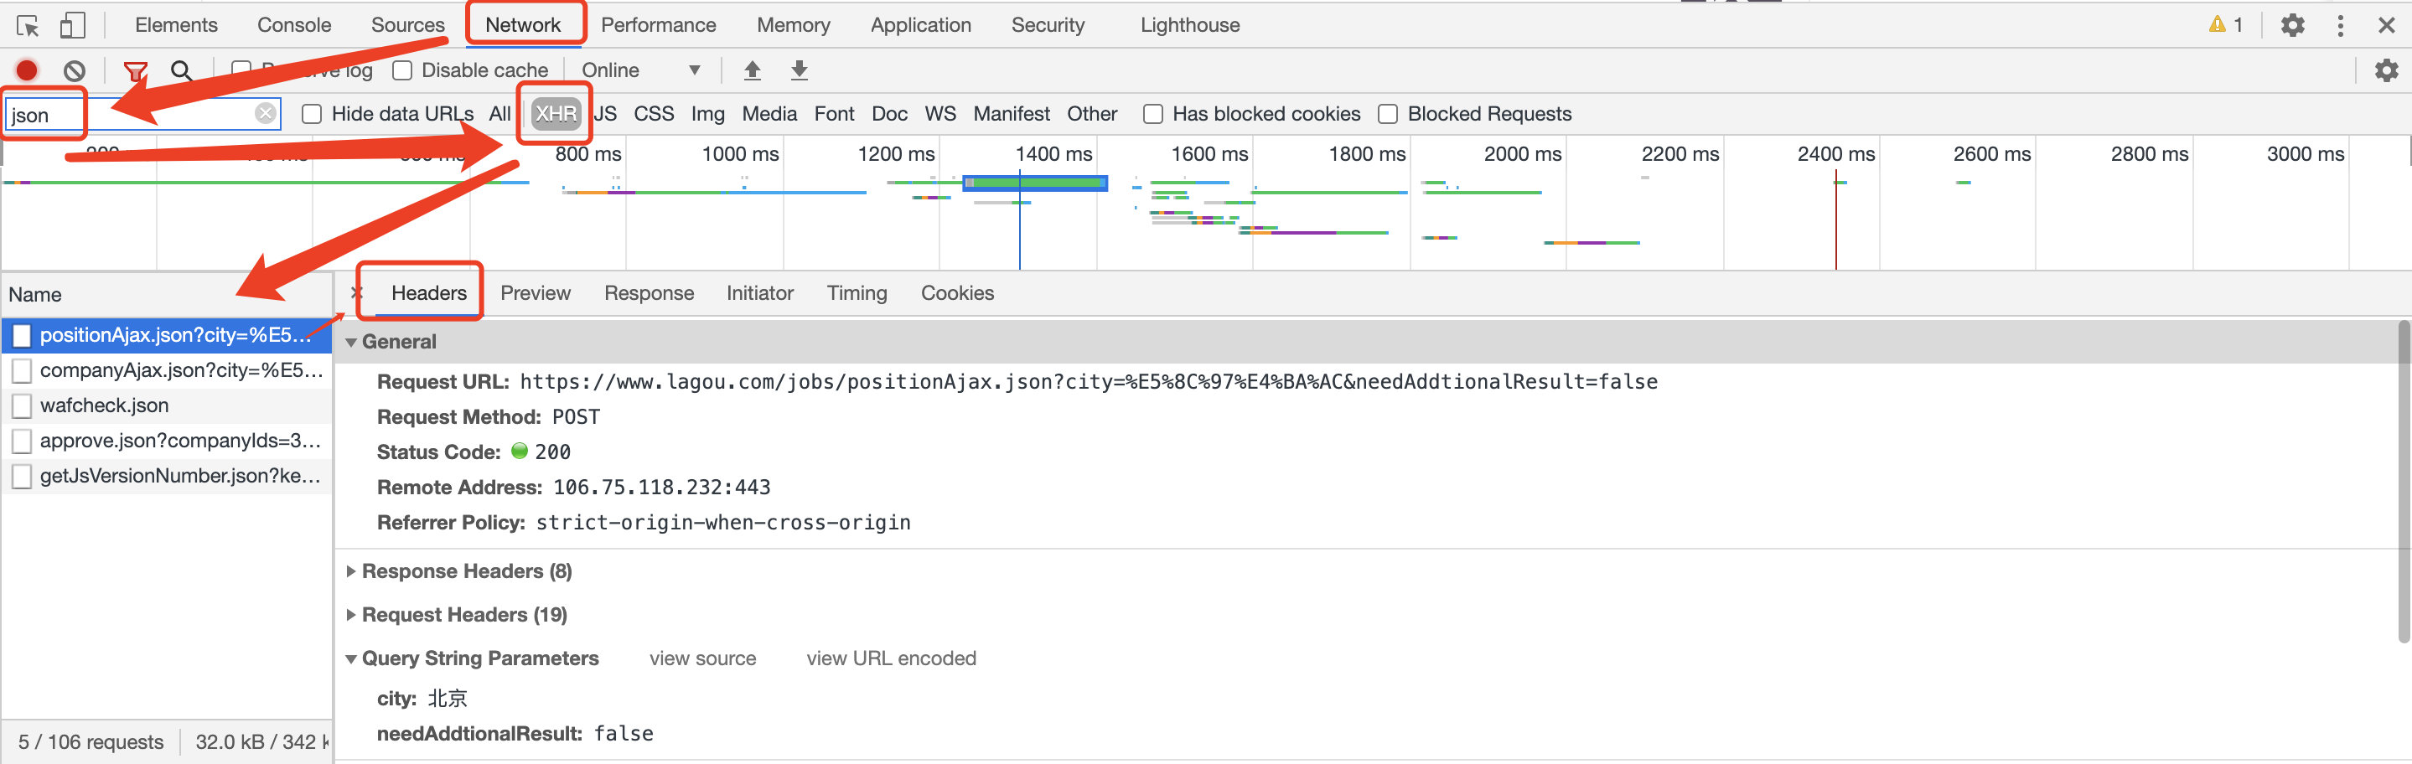Show the Preview tab of request
This screenshot has height=764, width=2412.
536,293
